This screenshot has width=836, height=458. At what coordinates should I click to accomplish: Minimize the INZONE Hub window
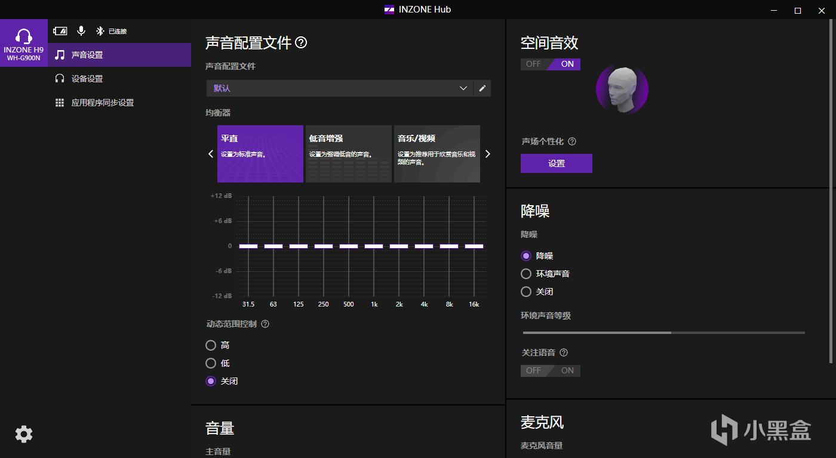[773, 10]
